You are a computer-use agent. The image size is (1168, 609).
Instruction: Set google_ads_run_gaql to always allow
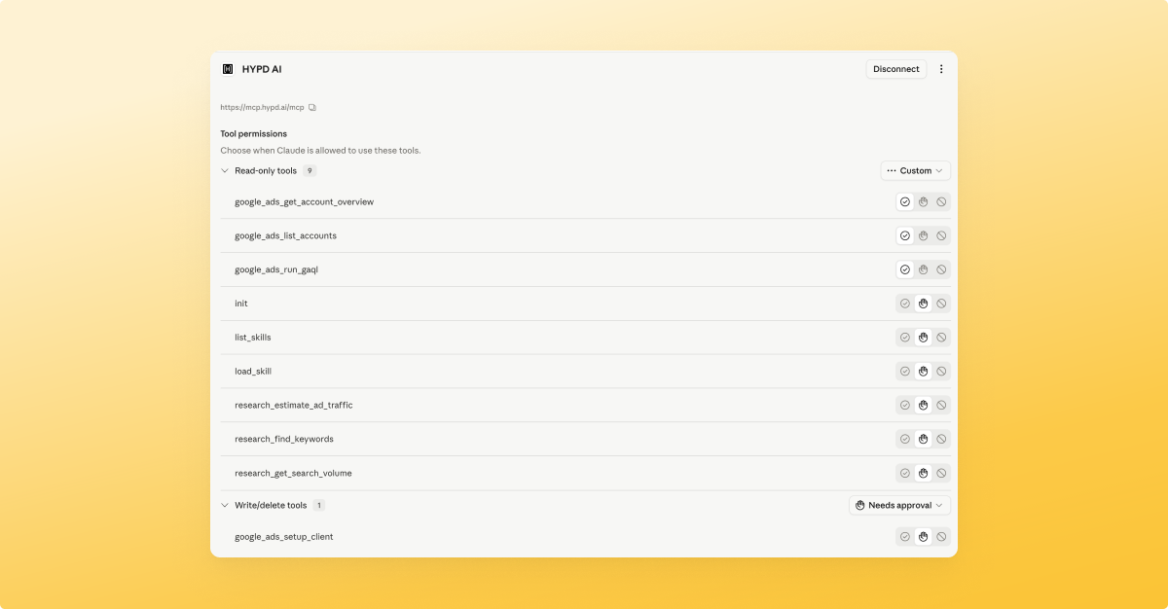[905, 269]
